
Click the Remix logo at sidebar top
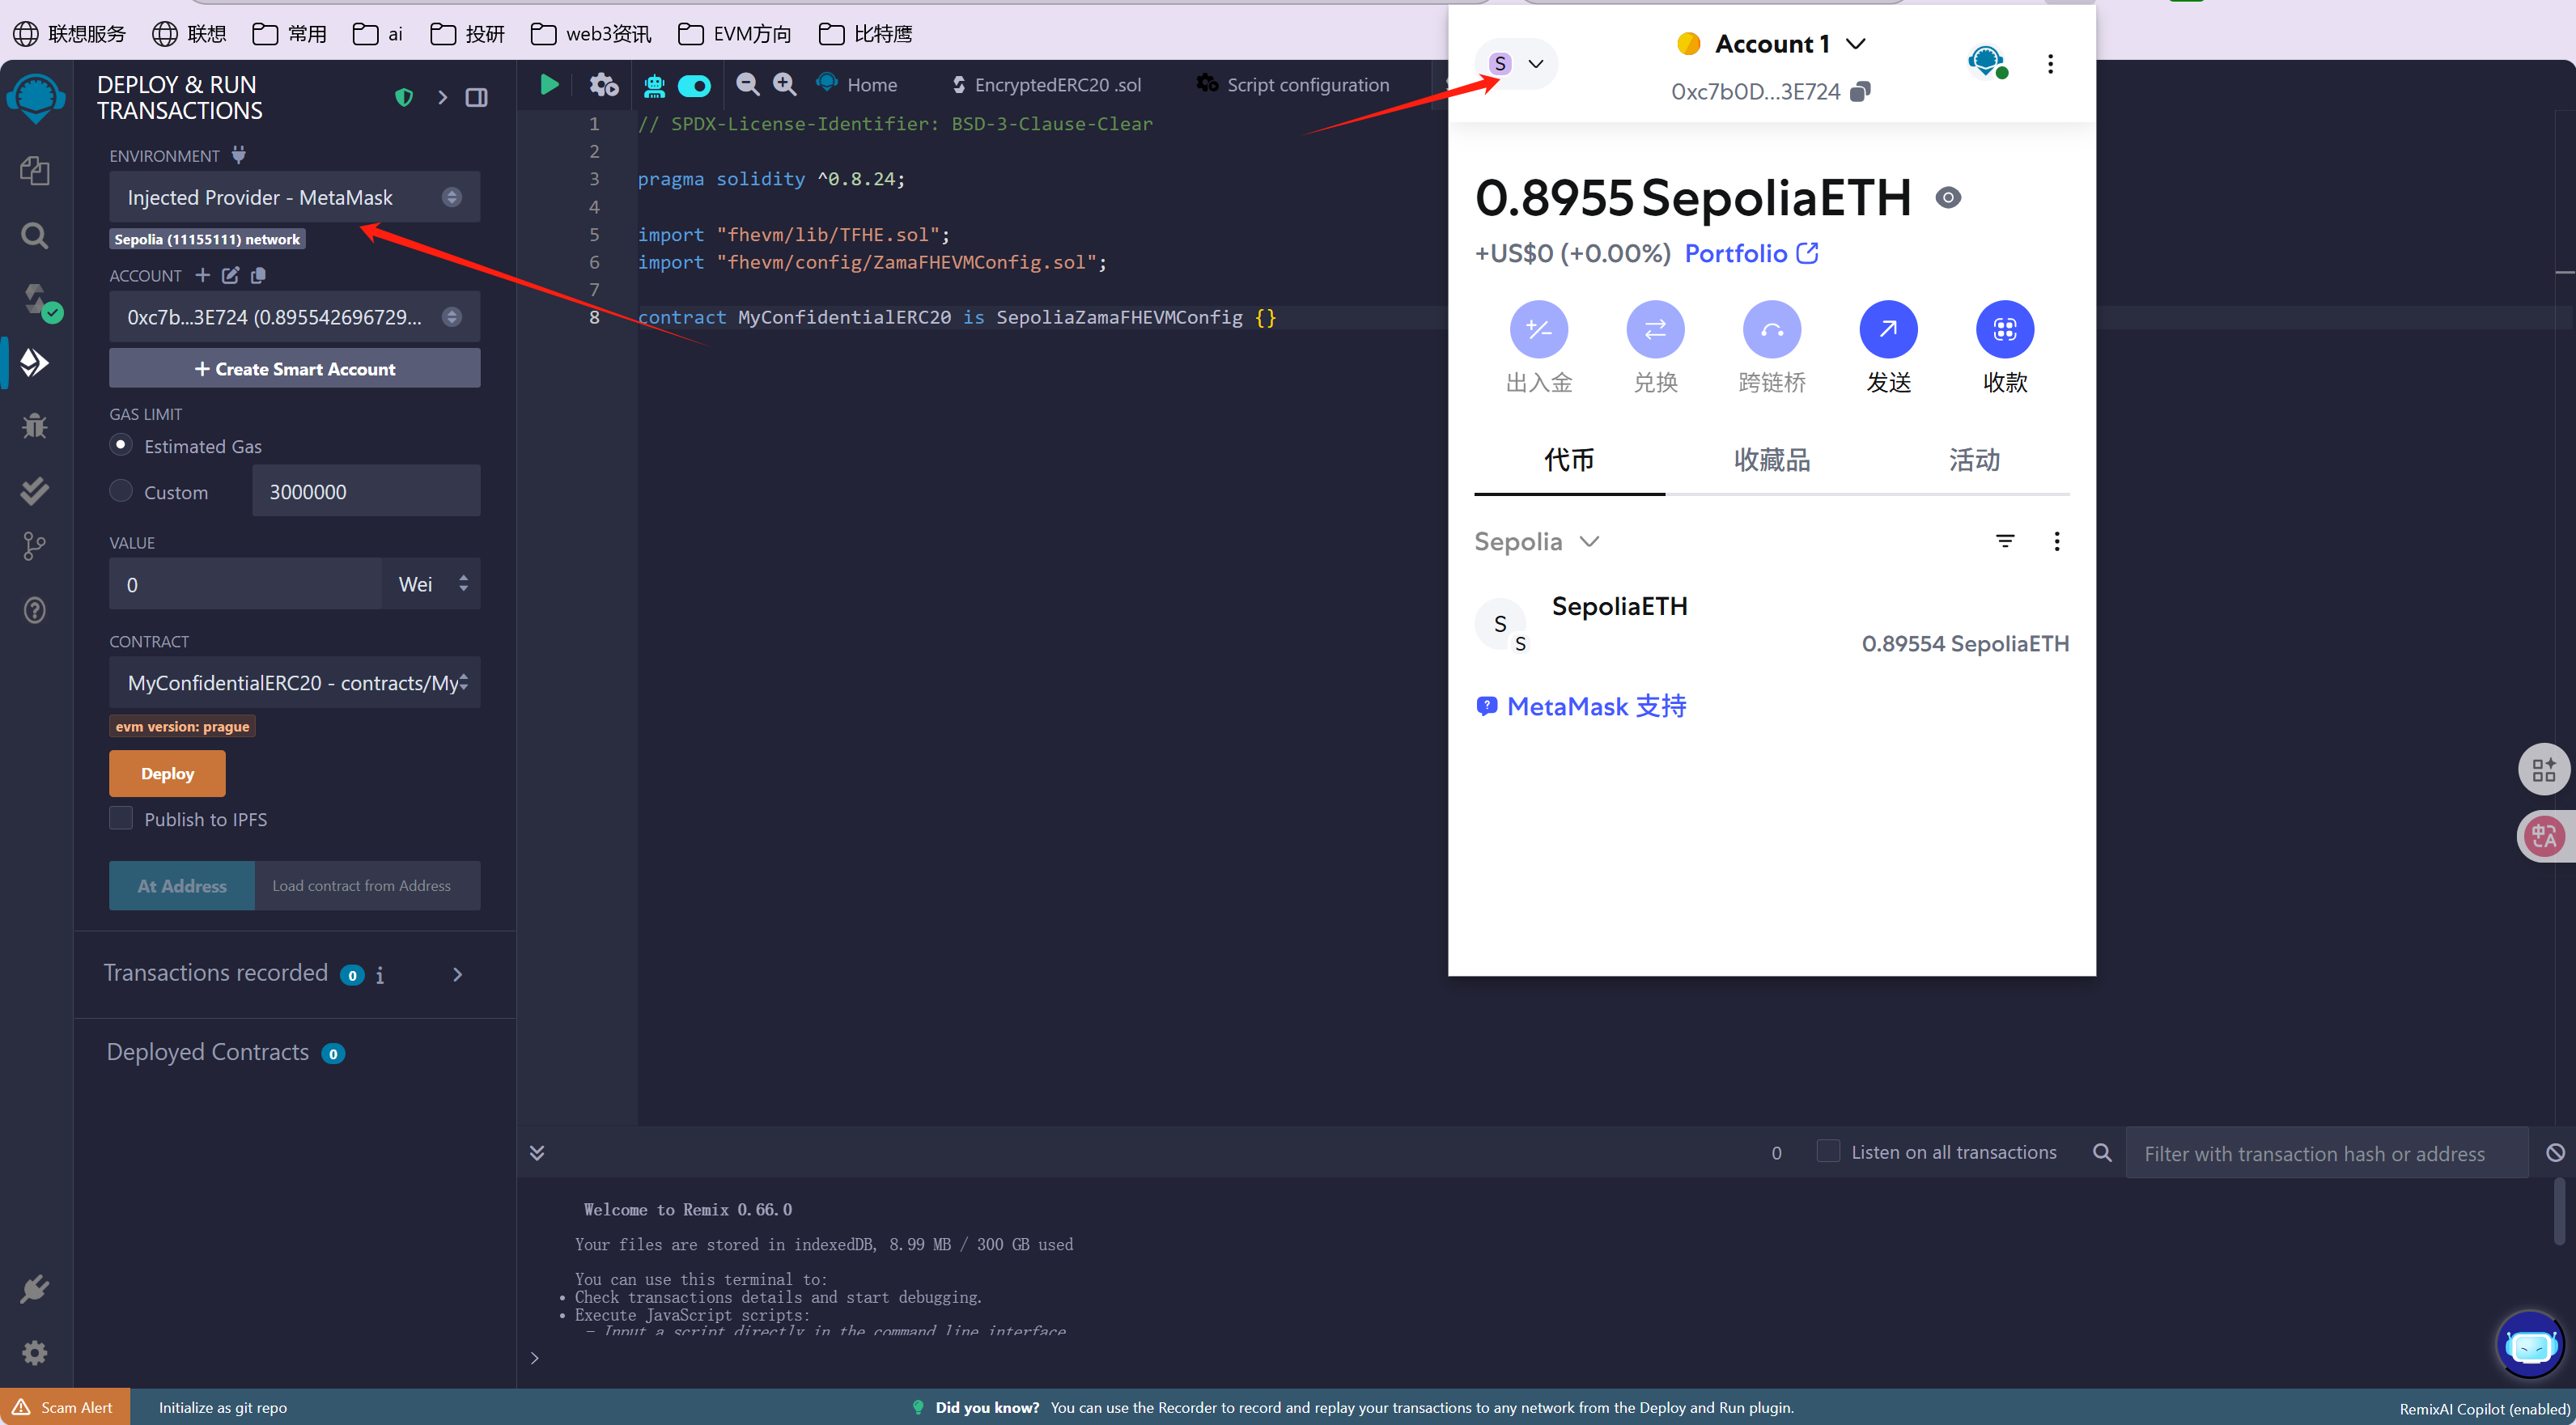point(36,99)
